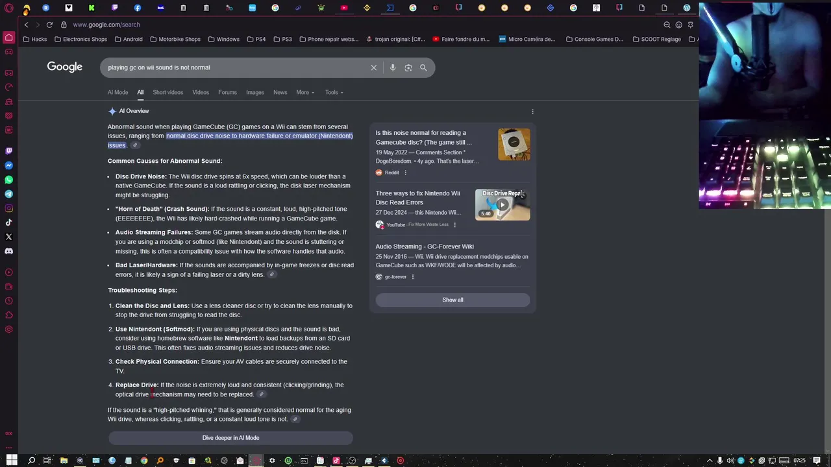Image resolution: width=831 pixels, height=467 pixels.
Task: Search by image with the lens icon
Action: tap(408, 67)
